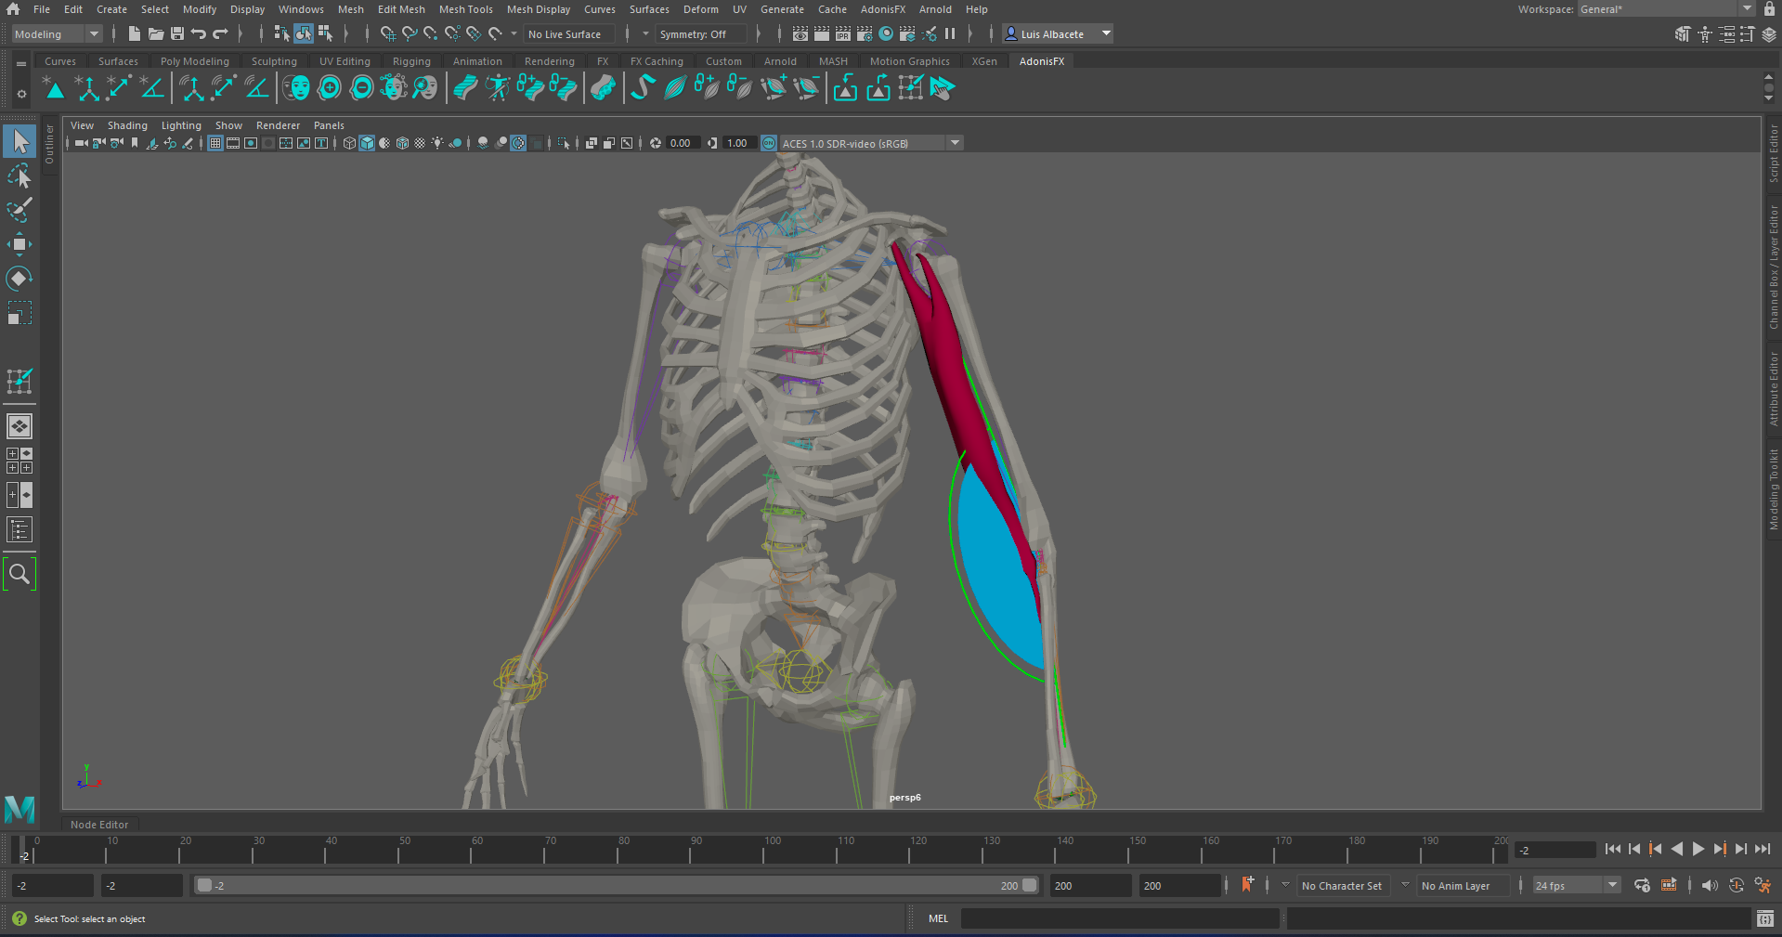The image size is (1782, 937).
Task: Switch to the Rigging shelf tab
Action: 411,61
